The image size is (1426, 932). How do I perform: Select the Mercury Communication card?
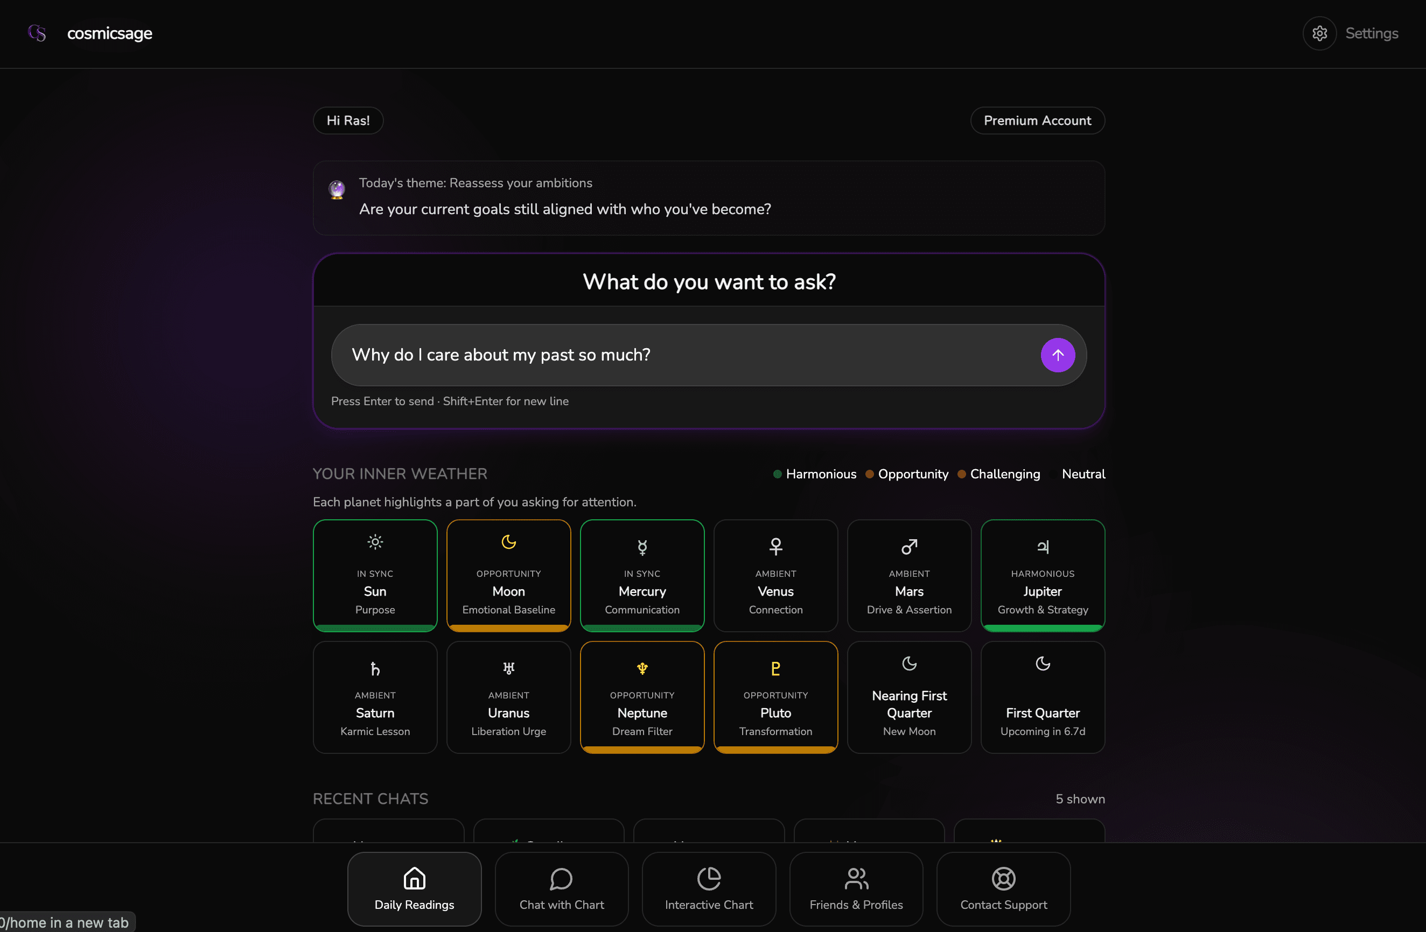pos(642,575)
